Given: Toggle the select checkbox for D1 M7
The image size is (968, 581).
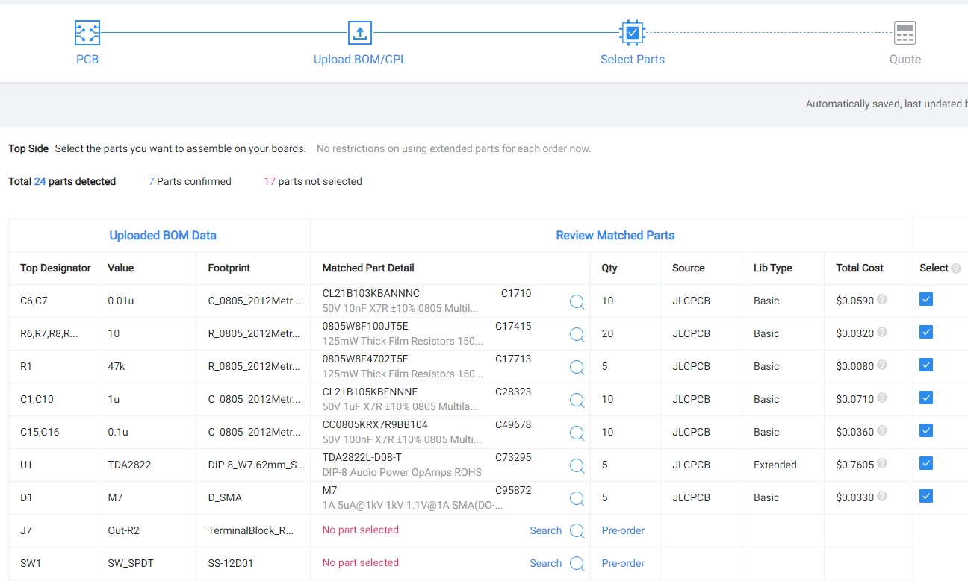Looking at the screenshot, I should (x=926, y=496).
